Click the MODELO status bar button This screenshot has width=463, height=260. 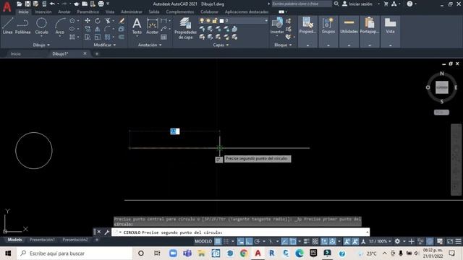(203, 241)
